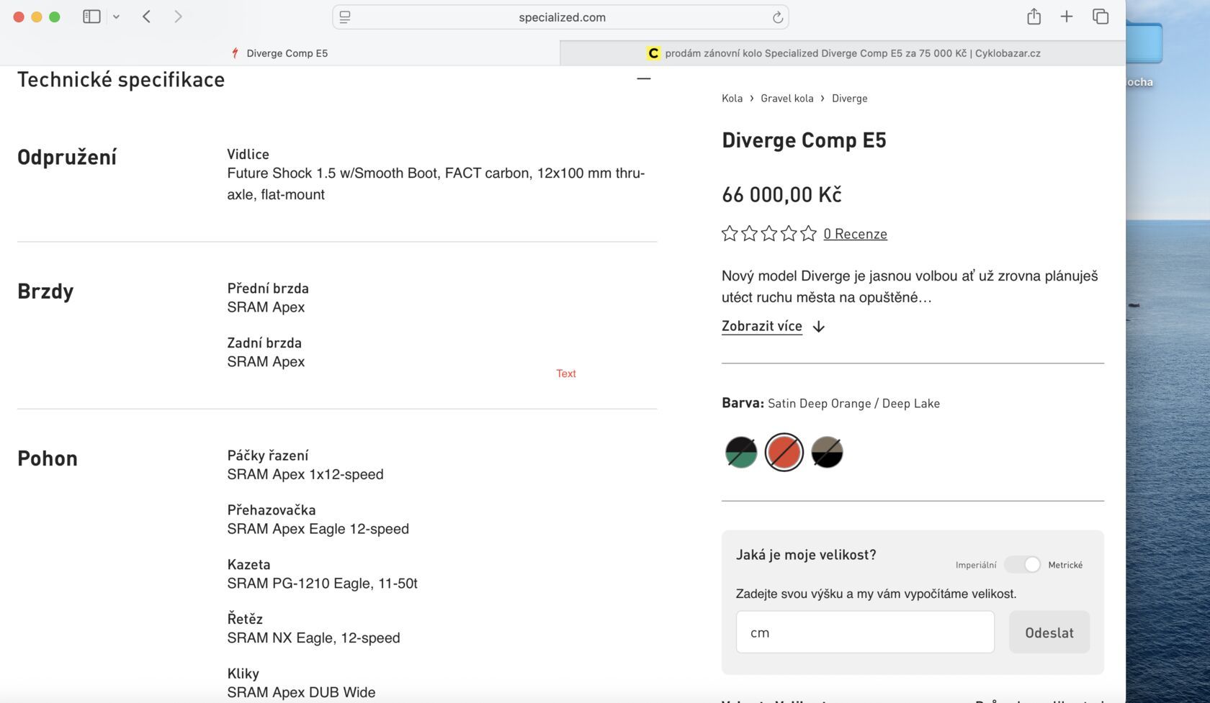Select the taupe and black color swatch
Viewport: 1210px width, 703px height.
pos(827,453)
